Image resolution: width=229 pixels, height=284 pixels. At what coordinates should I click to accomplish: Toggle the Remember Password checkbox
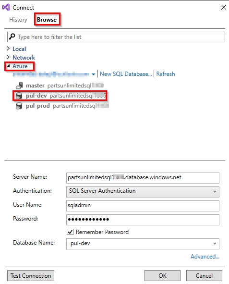pos(70,232)
